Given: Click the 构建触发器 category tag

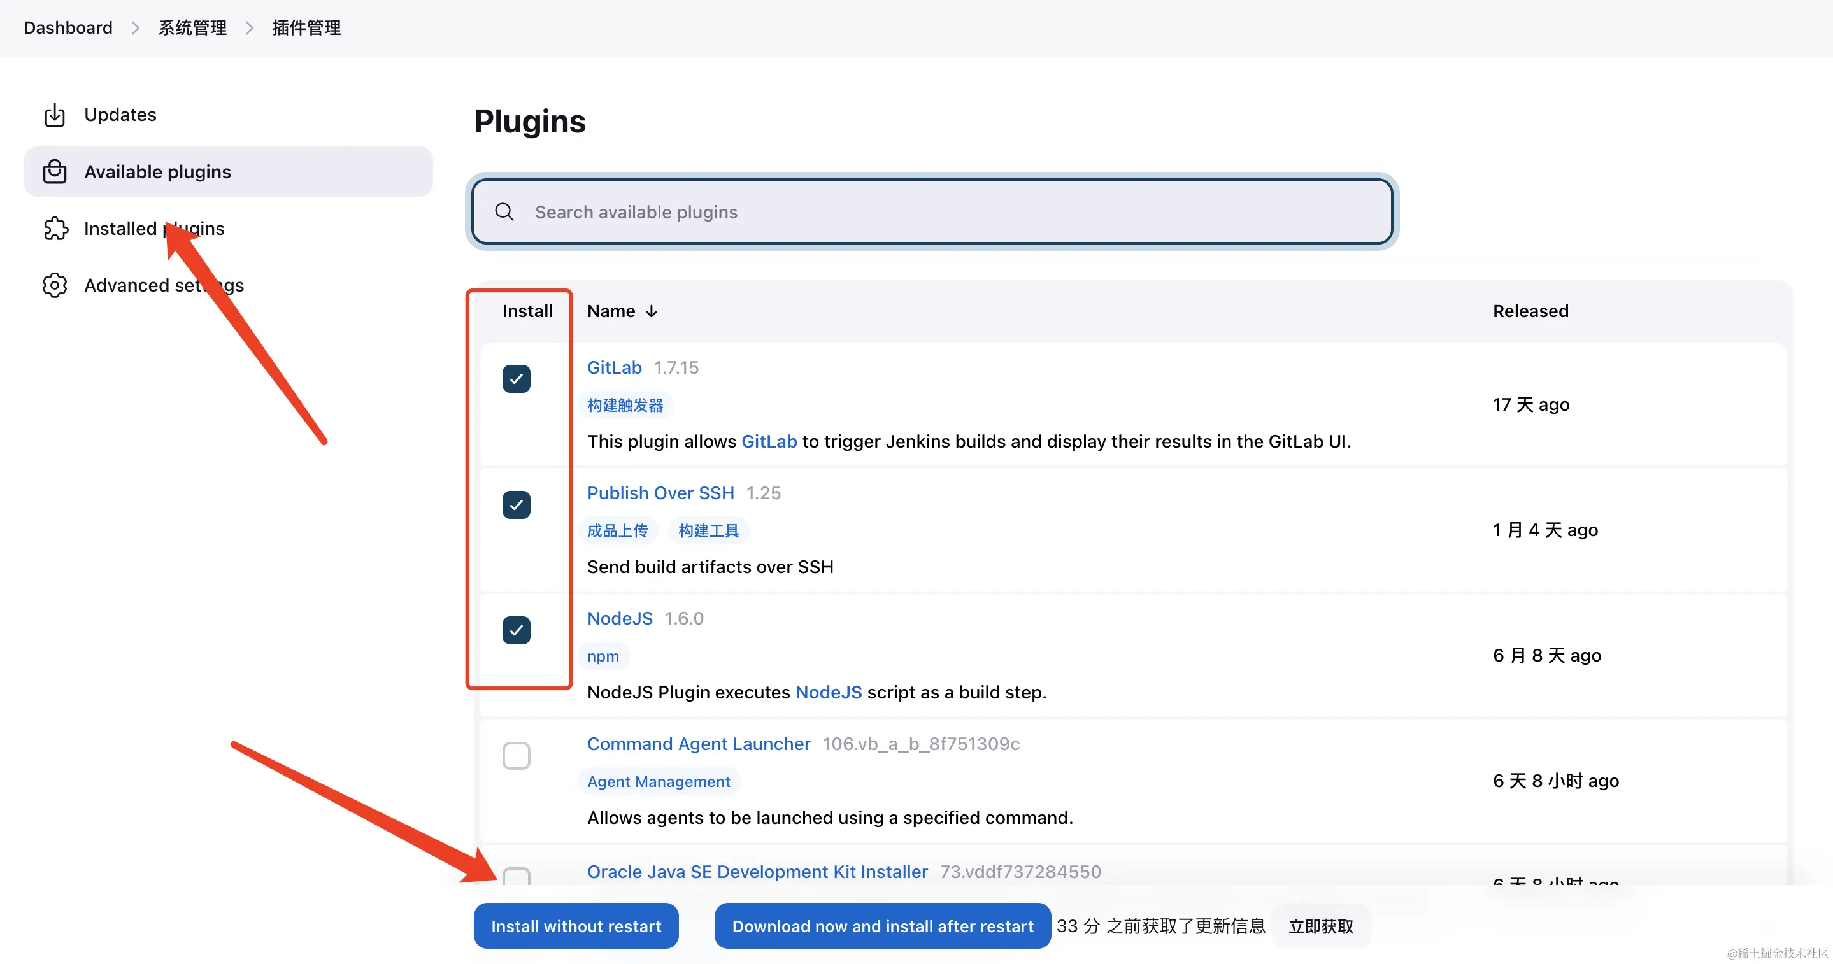Looking at the screenshot, I should point(624,406).
